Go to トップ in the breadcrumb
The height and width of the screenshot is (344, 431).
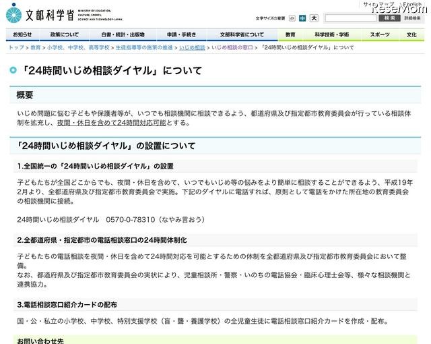pos(16,48)
